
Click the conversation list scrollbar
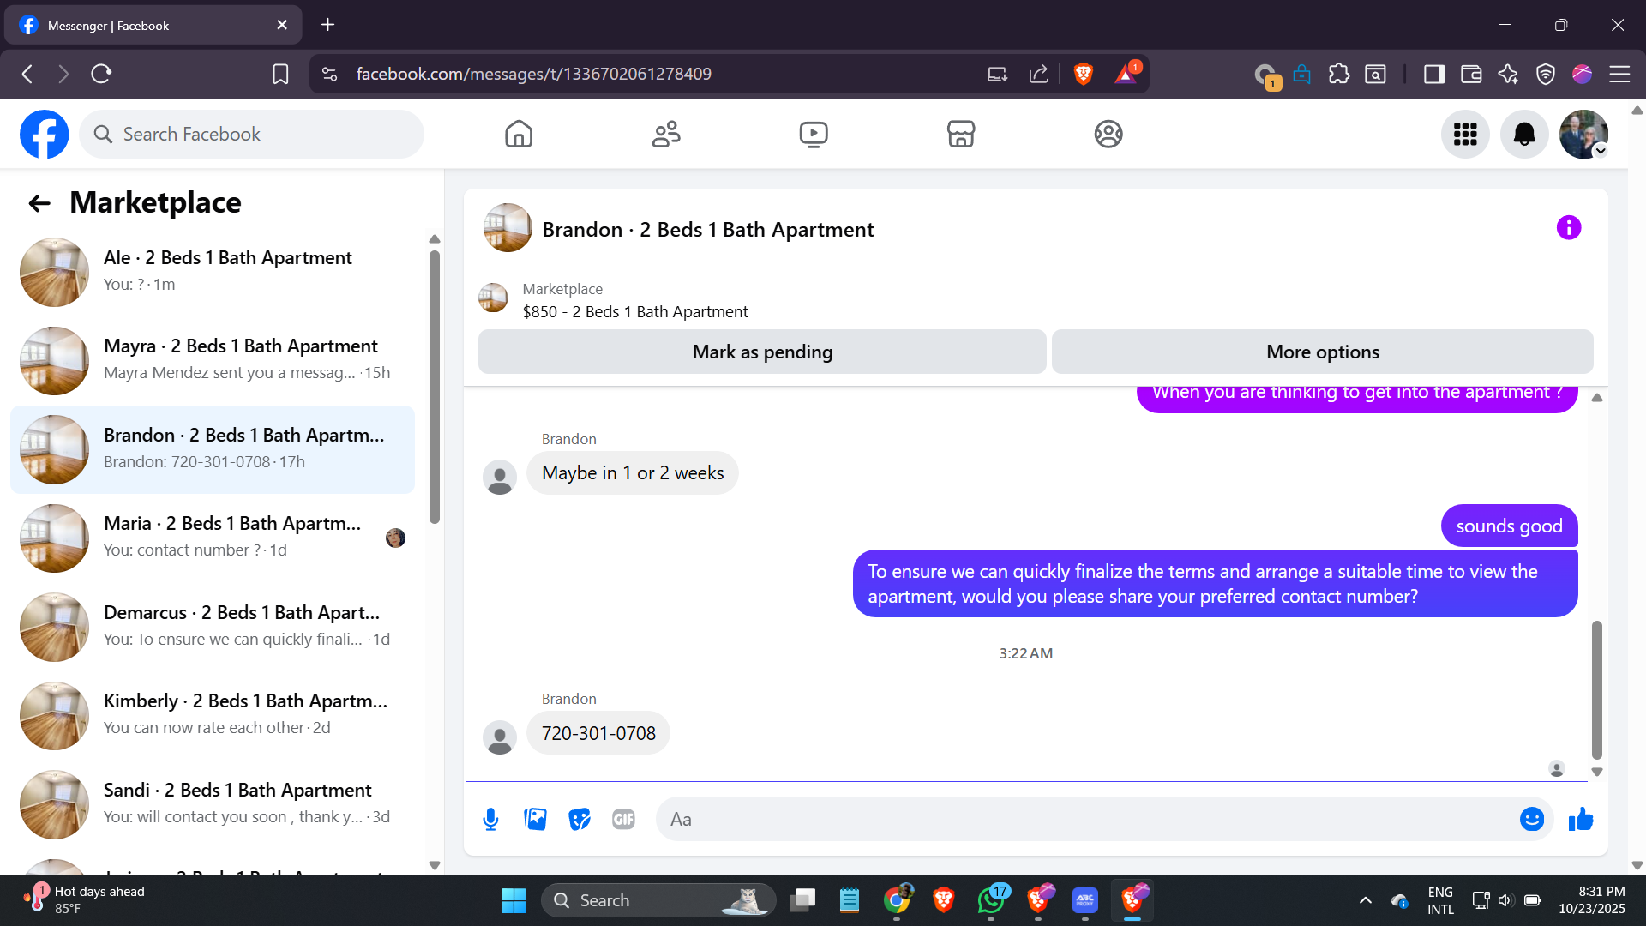click(x=435, y=386)
